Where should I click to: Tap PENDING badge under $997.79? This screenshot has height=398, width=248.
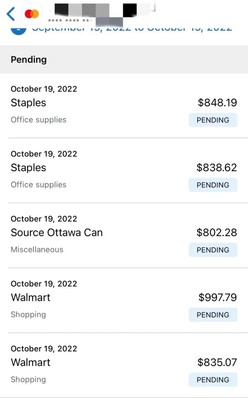click(213, 315)
